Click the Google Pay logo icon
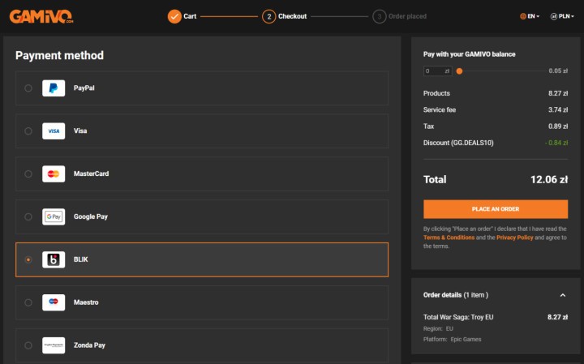584x364 pixels. point(54,216)
